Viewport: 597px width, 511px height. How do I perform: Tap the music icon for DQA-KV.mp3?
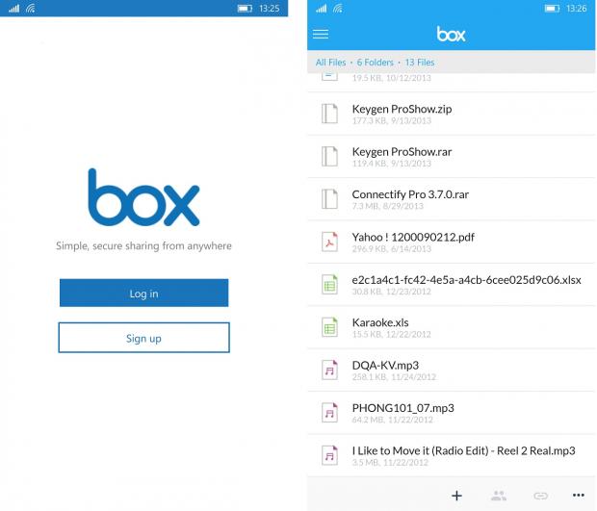click(x=330, y=370)
